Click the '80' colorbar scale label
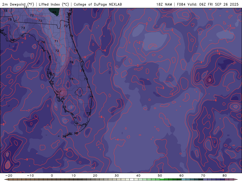This screenshot has height=181, width=242. pos(225,176)
